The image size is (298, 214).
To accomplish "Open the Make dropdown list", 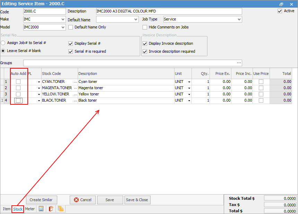I will (x=63, y=19).
